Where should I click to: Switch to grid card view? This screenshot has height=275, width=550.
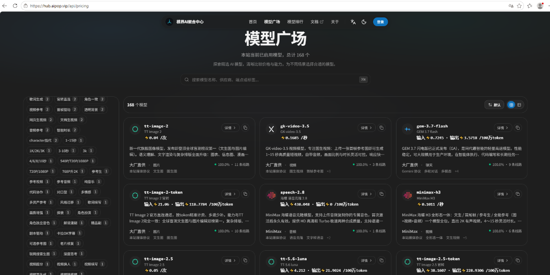tap(511, 104)
